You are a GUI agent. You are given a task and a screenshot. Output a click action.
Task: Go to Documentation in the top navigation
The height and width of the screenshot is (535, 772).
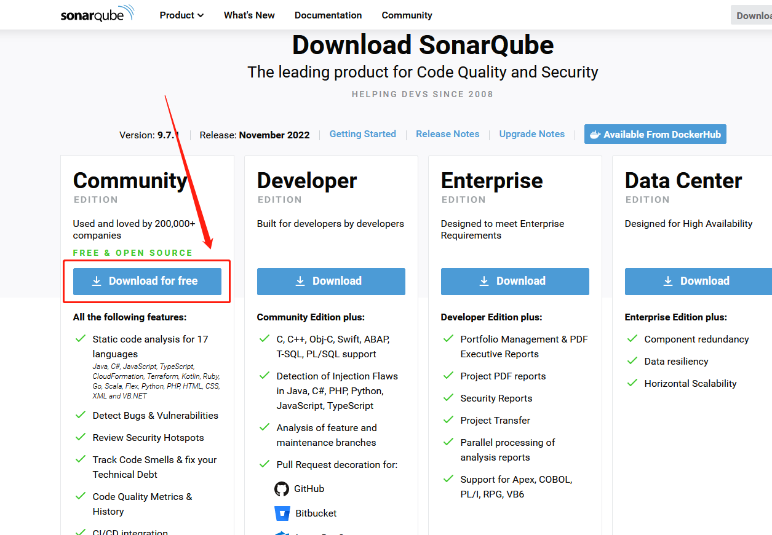click(328, 15)
